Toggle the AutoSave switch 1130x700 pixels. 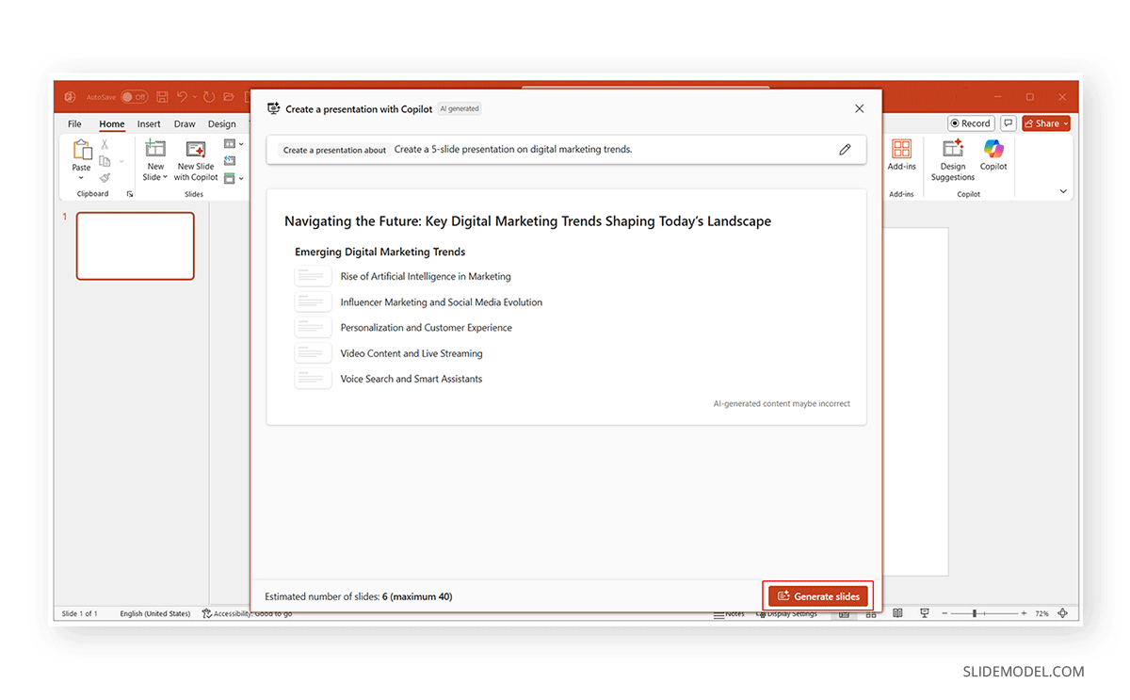click(134, 97)
